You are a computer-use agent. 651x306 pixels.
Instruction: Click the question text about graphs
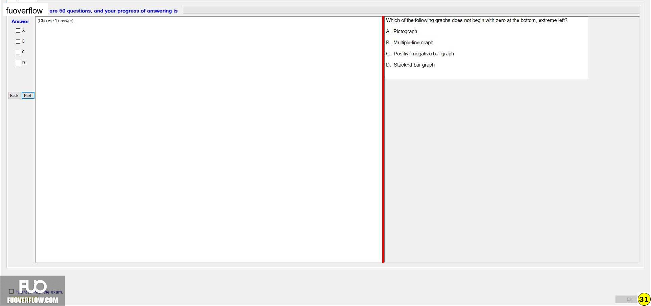(x=477, y=20)
